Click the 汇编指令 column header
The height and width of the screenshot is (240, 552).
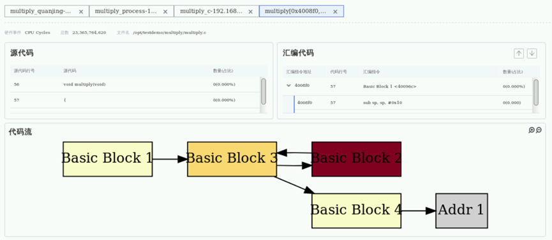point(371,71)
